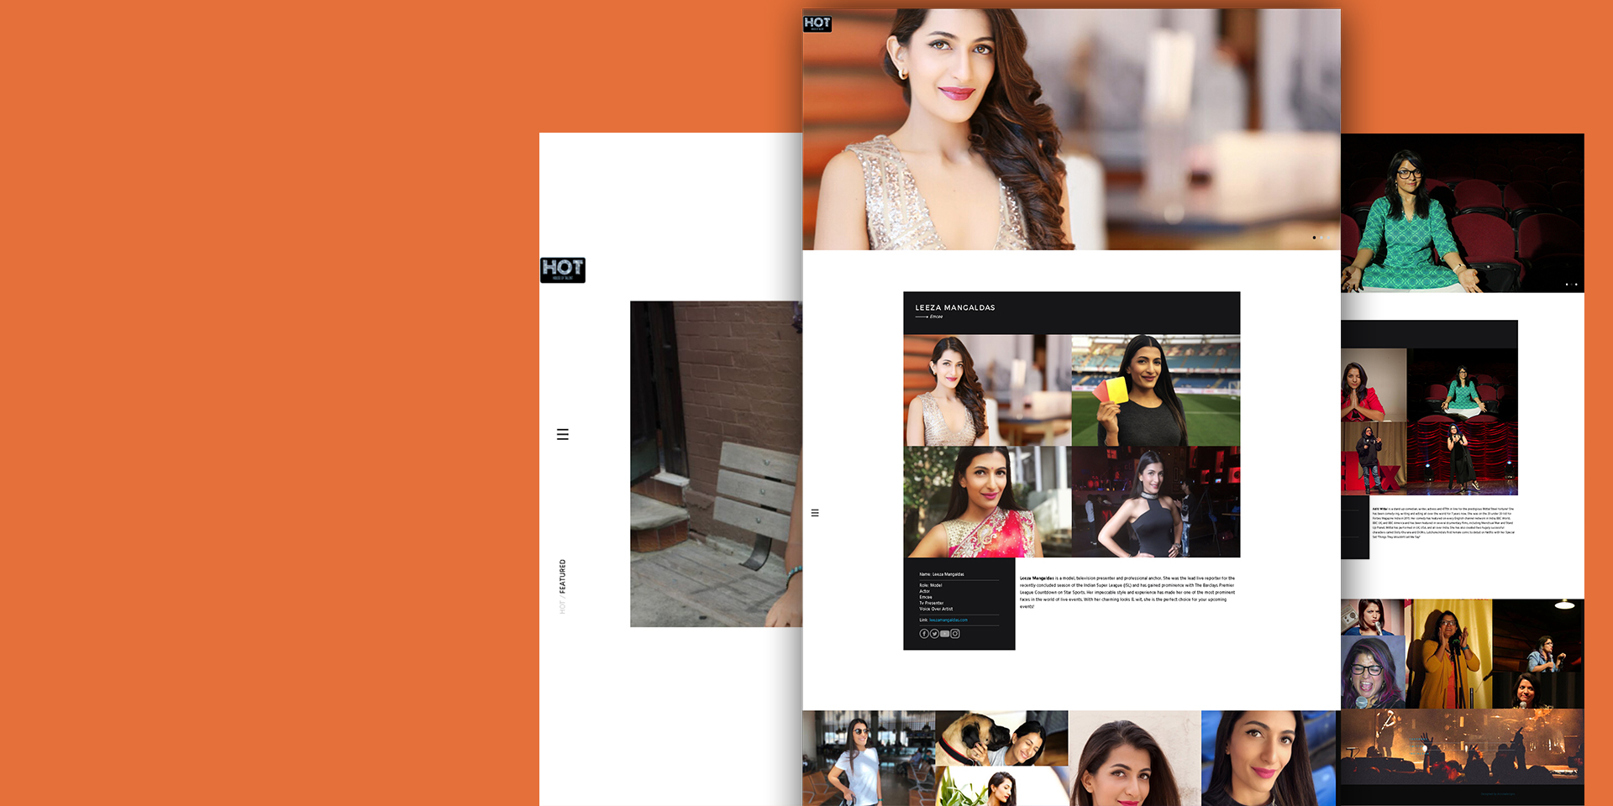This screenshot has height=806, width=1613.
Task: Open the hamburger menu beside Leeza's profile
Action: point(815,513)
